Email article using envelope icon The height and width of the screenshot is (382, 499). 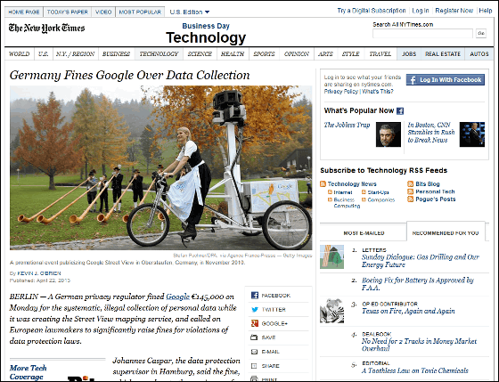point(254,352)
